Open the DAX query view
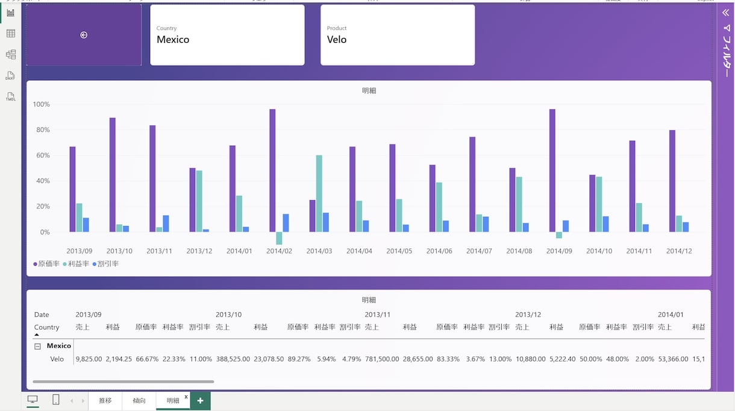Screen dimensions: 735x411 coord(10,76)
